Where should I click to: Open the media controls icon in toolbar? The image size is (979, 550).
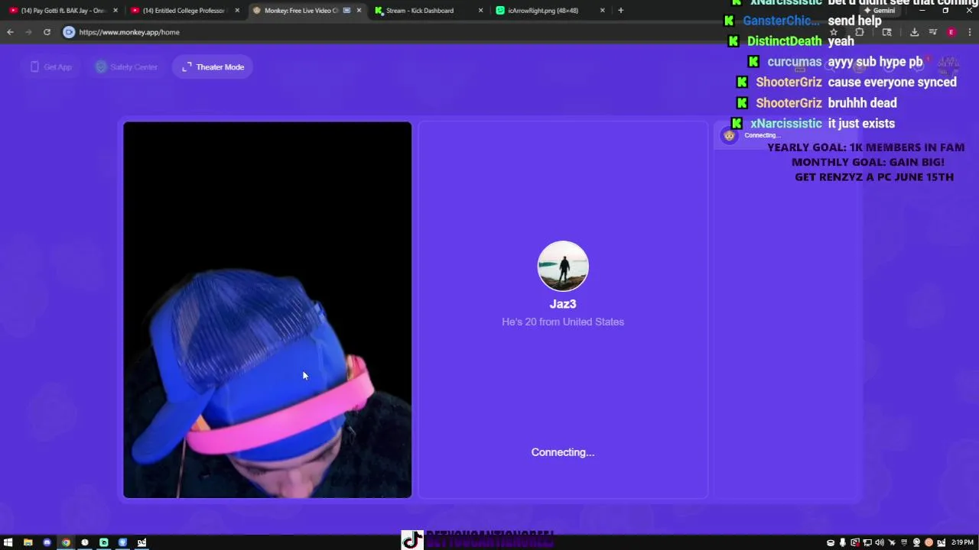[933, 32]
